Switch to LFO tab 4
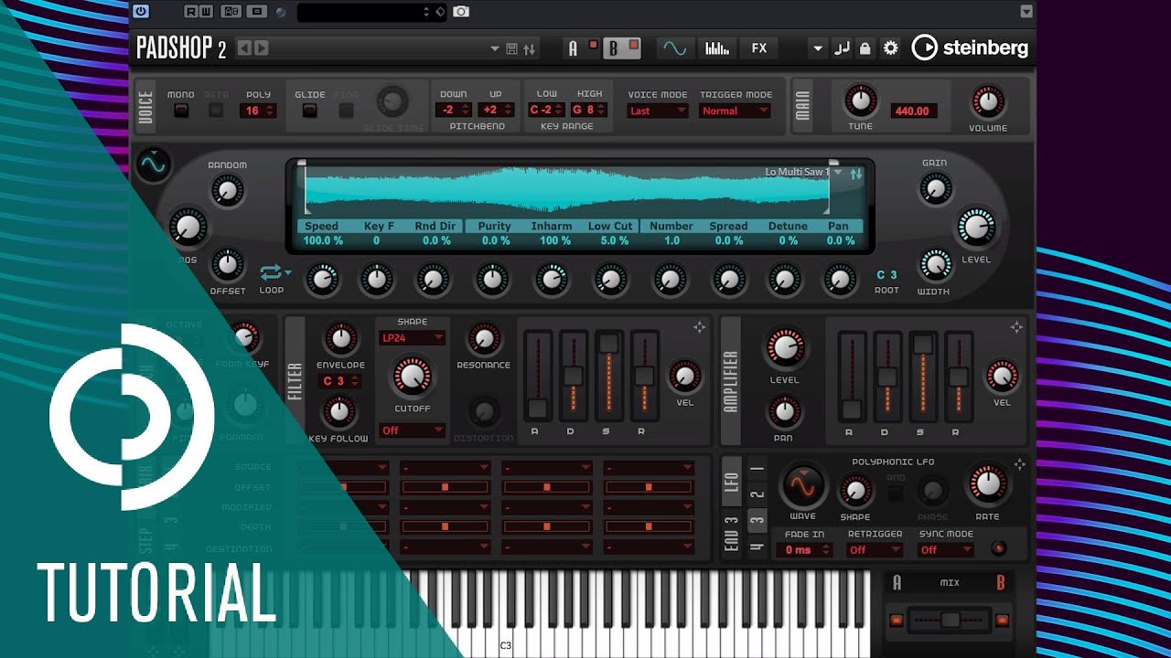The image size is (1171, 658). coord(757,547)
